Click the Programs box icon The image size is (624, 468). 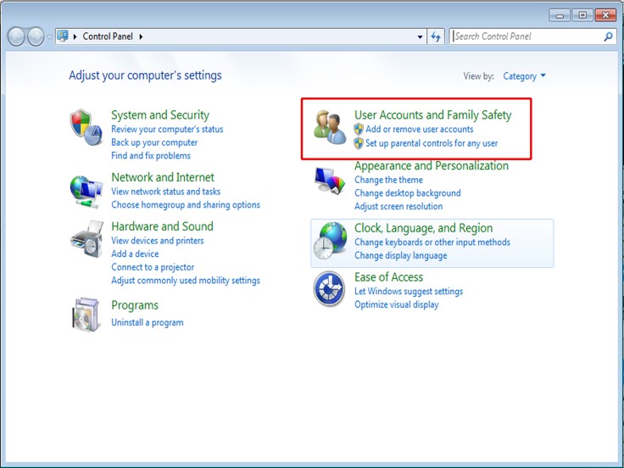click(x=86, y=315)
